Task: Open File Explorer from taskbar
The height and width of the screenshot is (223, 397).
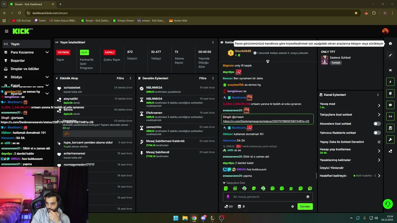Action: coord(185,218)
